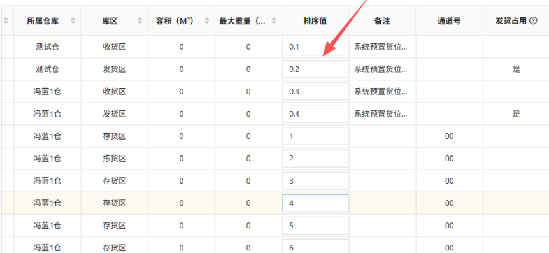549x253 pixels.
Task: Open help tooltip icon next to 发货占用
Action: [533, 20]
